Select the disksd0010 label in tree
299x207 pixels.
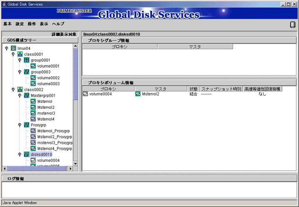click(x=41, y=155)
